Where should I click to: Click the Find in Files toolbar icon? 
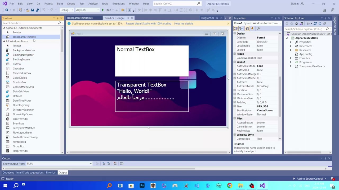click(123, 10)
